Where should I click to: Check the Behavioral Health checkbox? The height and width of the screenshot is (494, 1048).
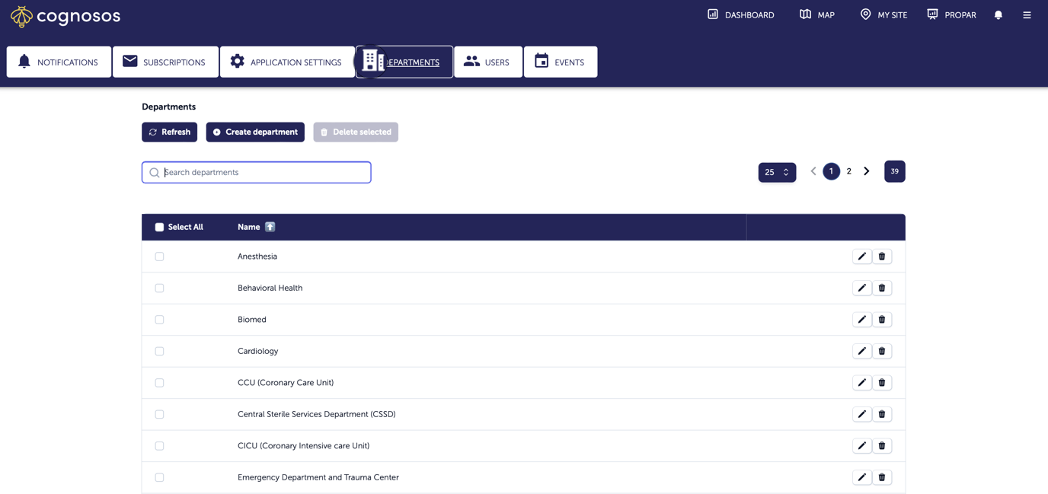point(159,288)
